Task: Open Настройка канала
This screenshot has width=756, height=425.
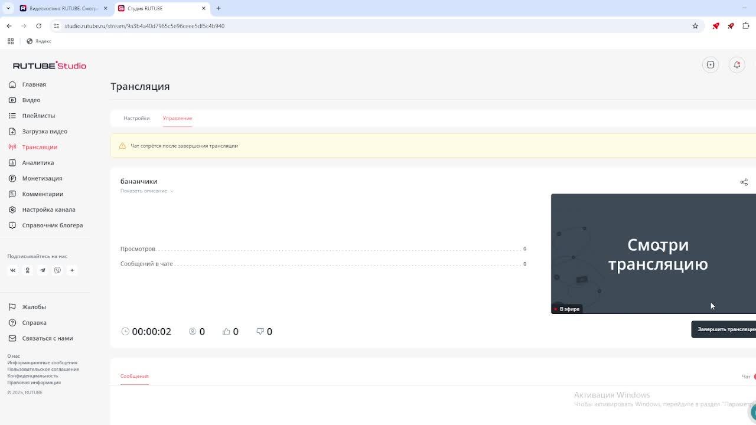Action: [48, 210]
